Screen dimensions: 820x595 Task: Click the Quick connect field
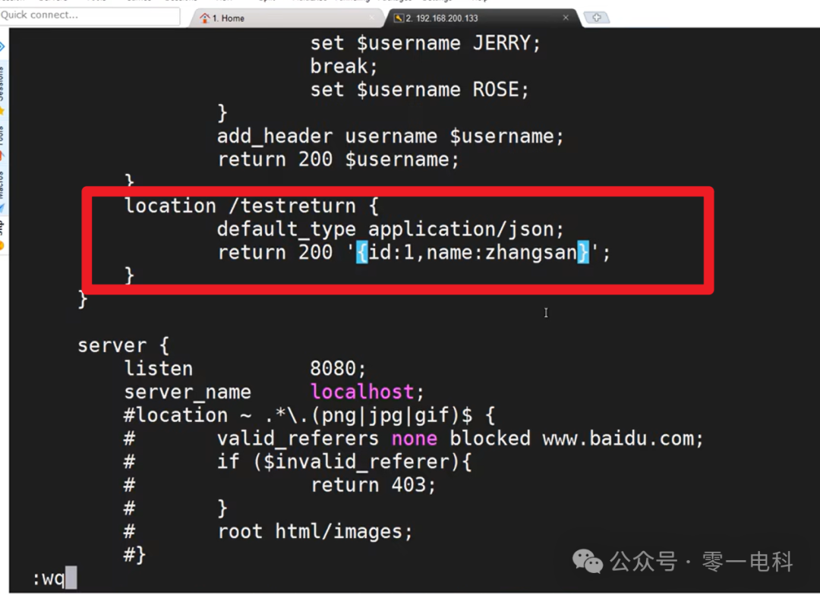point(87,15)
